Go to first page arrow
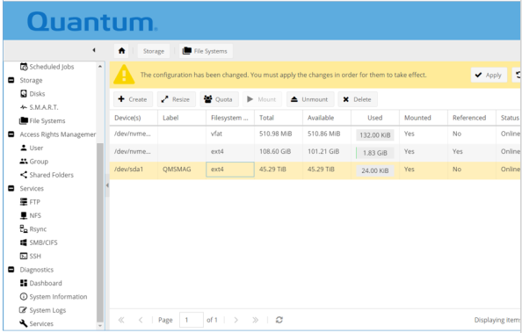Screen dimensions: 522x333 pyautogui.click(x=121, y=320)
